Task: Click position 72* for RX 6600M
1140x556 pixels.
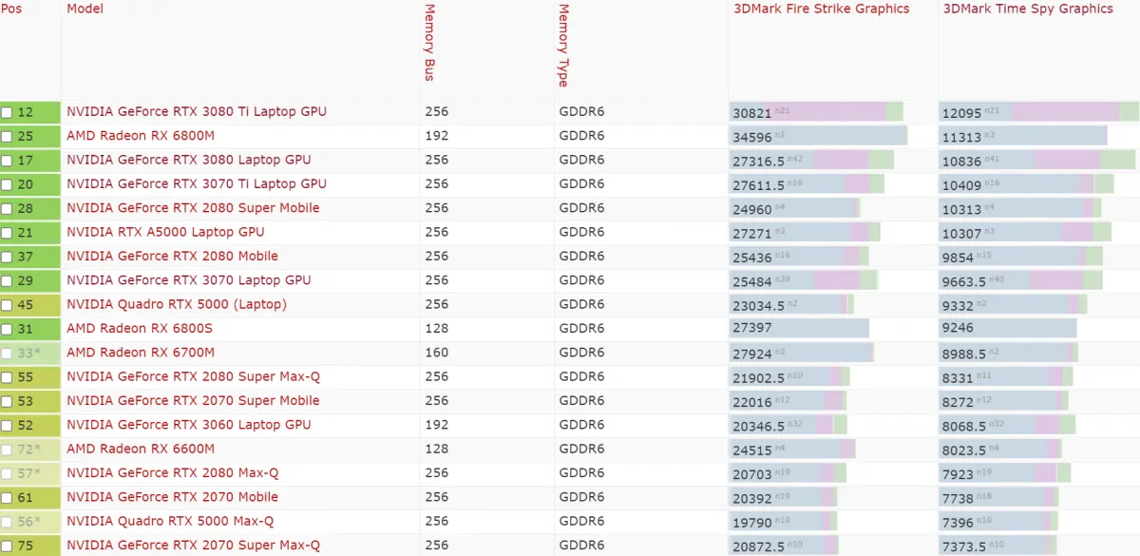Action: (29, 449)
